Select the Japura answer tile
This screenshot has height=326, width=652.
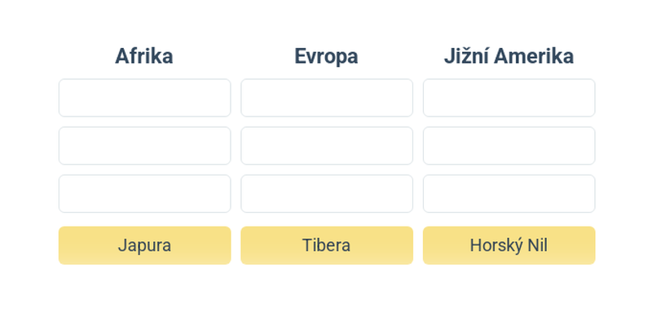(x=145, y=245)
